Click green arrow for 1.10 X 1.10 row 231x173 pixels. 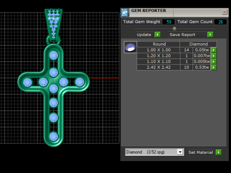214,62
